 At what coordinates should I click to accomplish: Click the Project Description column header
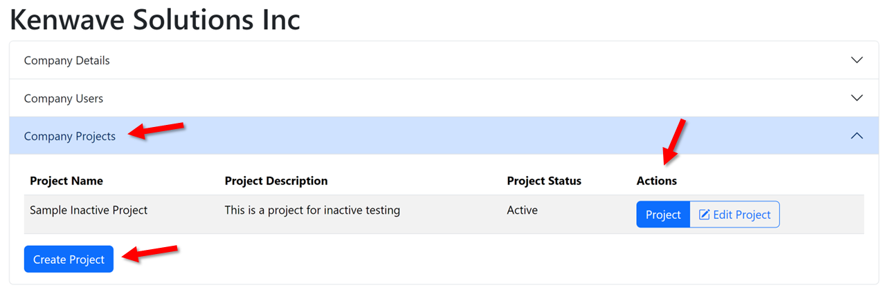[x=275, y=181]
